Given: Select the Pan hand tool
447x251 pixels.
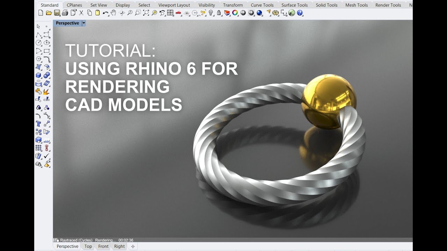Looking at the screenshot, I should [113, 13].
